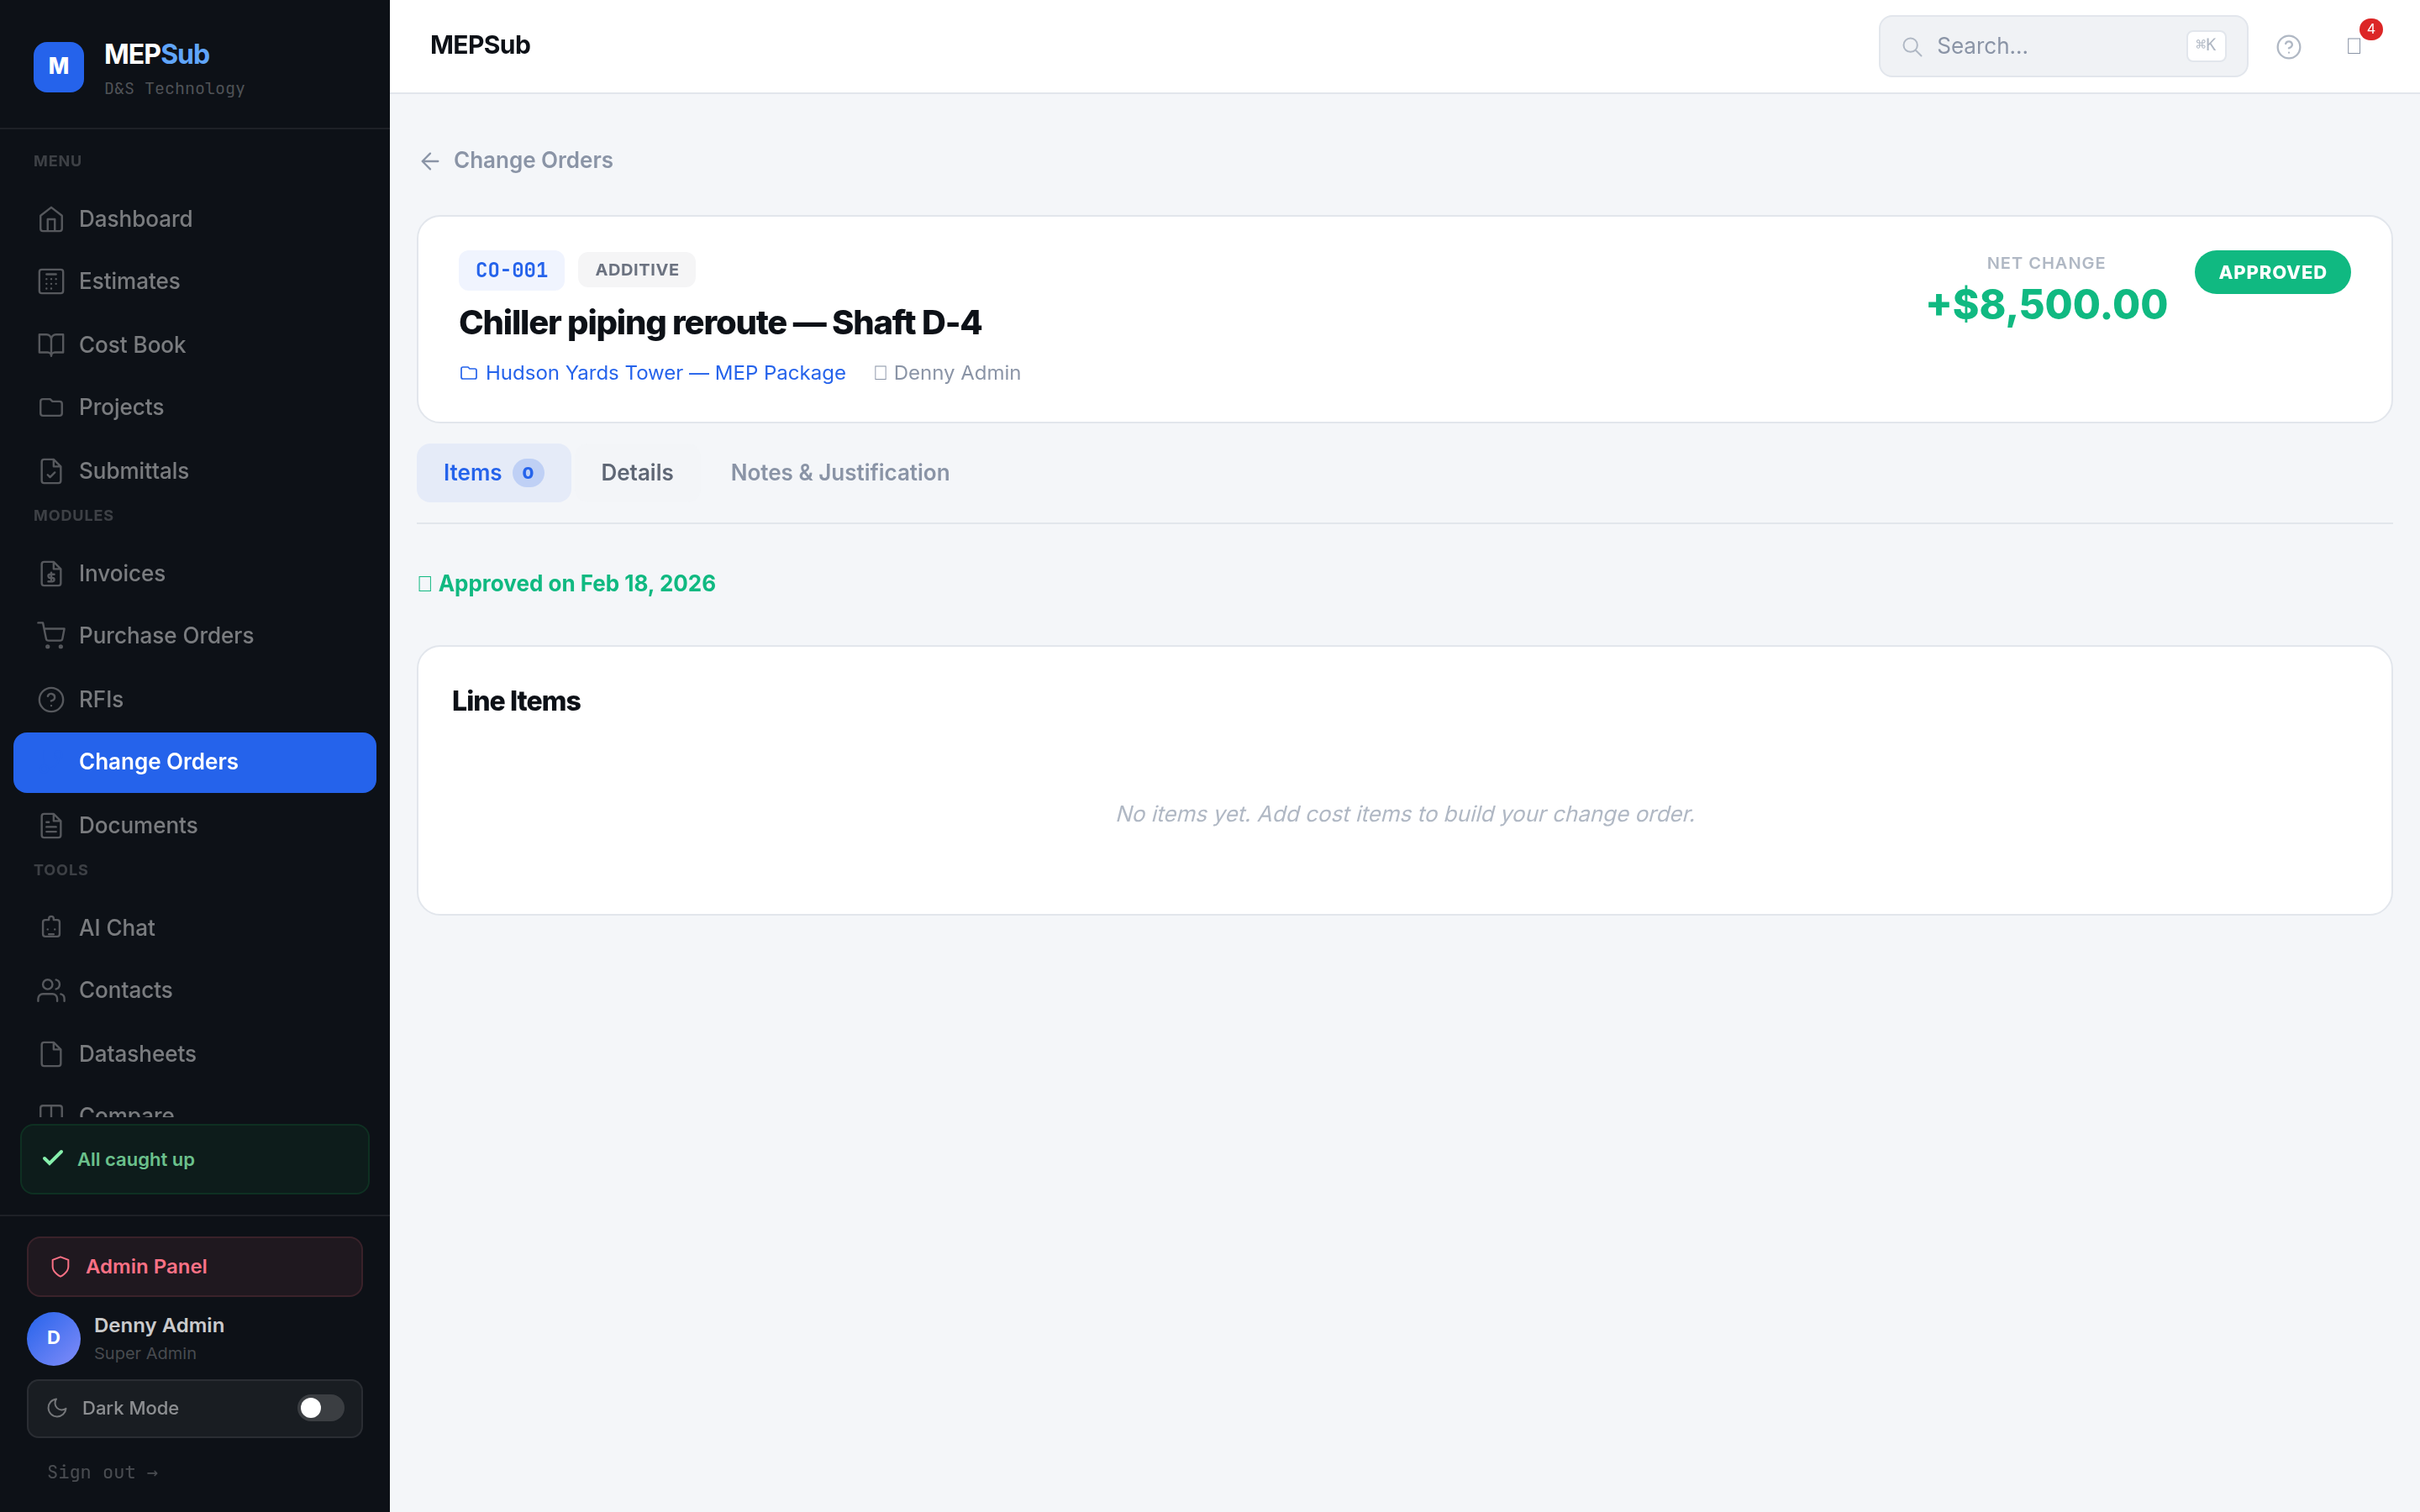Click the Estimates calculator icon

click(51, 282)
